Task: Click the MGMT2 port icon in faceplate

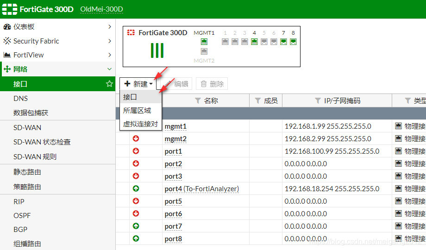Action: point(204,51)
